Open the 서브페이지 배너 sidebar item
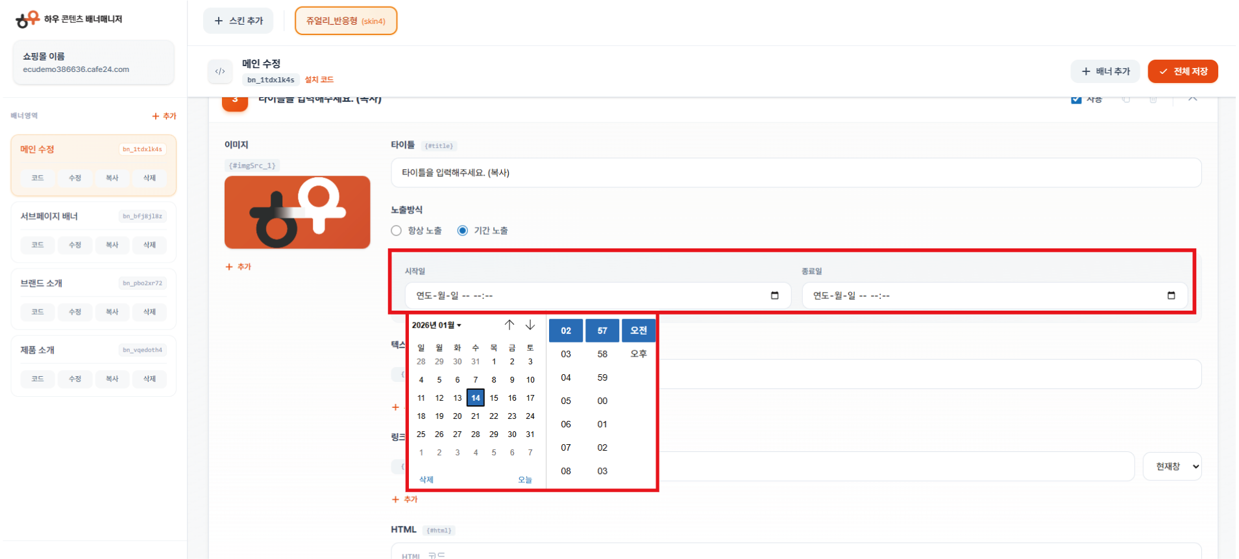The image size is (1239, 559). pos(49,217)
